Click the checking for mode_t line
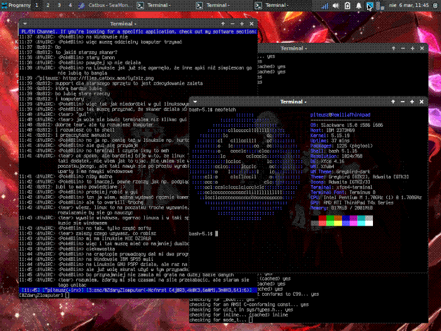 [220, 320]
